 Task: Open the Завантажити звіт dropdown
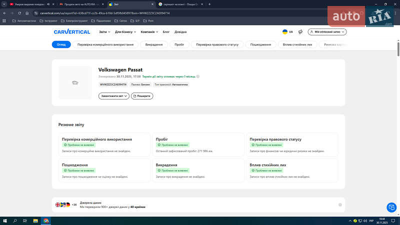[x=114, y=96]
